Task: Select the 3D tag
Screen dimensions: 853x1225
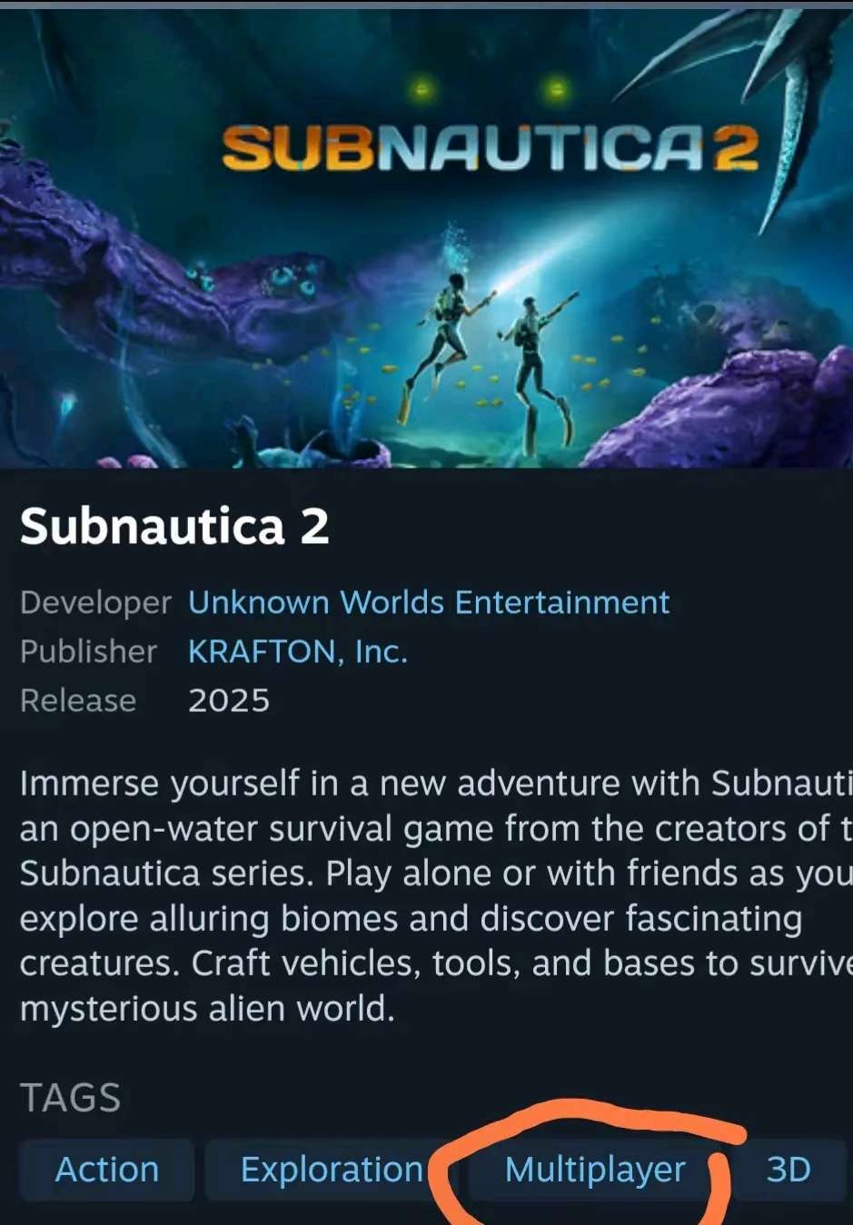Action: tap(789, 1170)
